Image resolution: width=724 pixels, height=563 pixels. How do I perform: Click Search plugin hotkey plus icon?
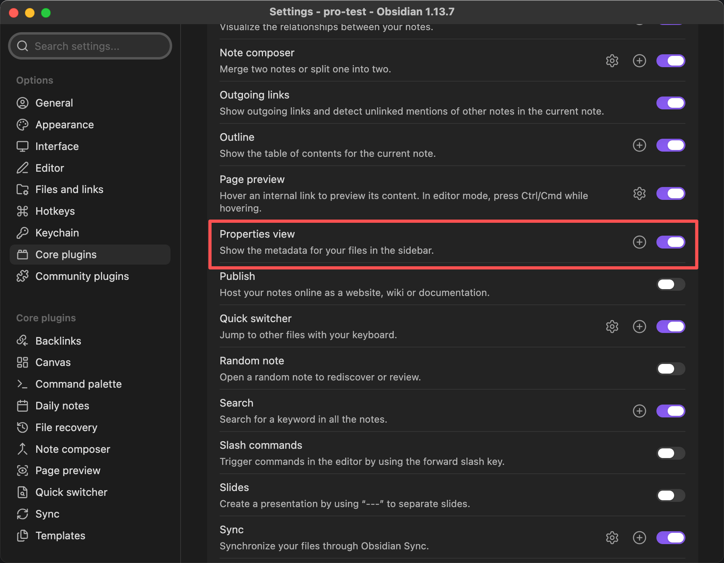[639, 411]
